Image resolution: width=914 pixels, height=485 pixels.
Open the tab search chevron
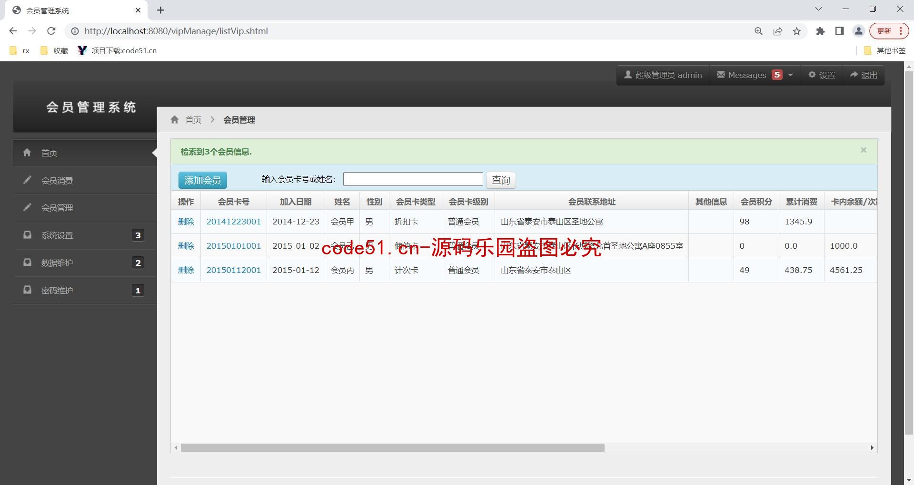[818, 9]
